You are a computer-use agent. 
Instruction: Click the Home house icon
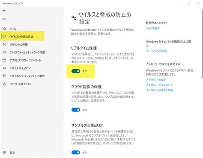pos(4,29)
